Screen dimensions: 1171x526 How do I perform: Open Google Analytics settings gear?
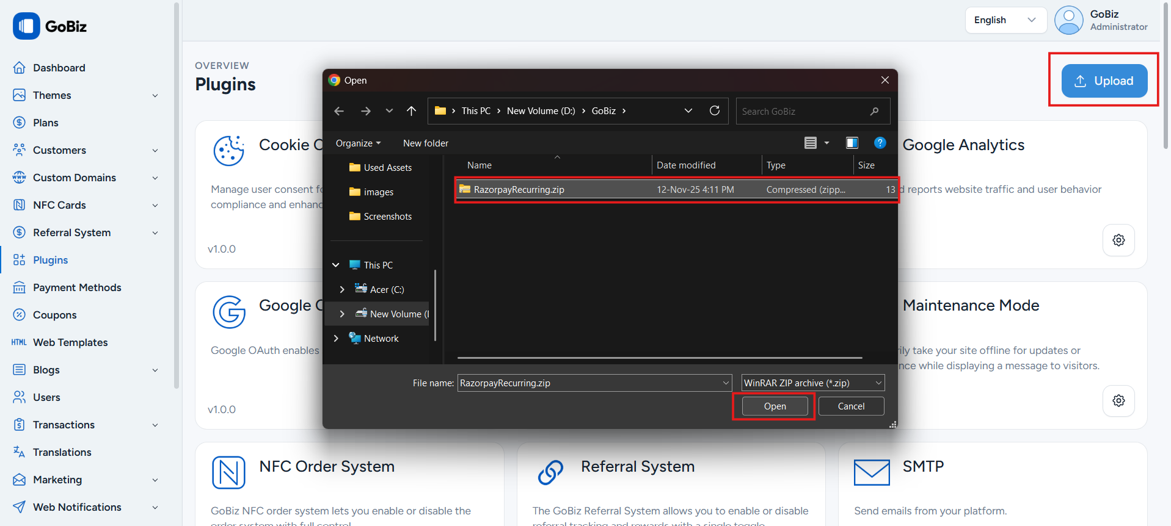pyautogui.click(x=1118, y=240)
